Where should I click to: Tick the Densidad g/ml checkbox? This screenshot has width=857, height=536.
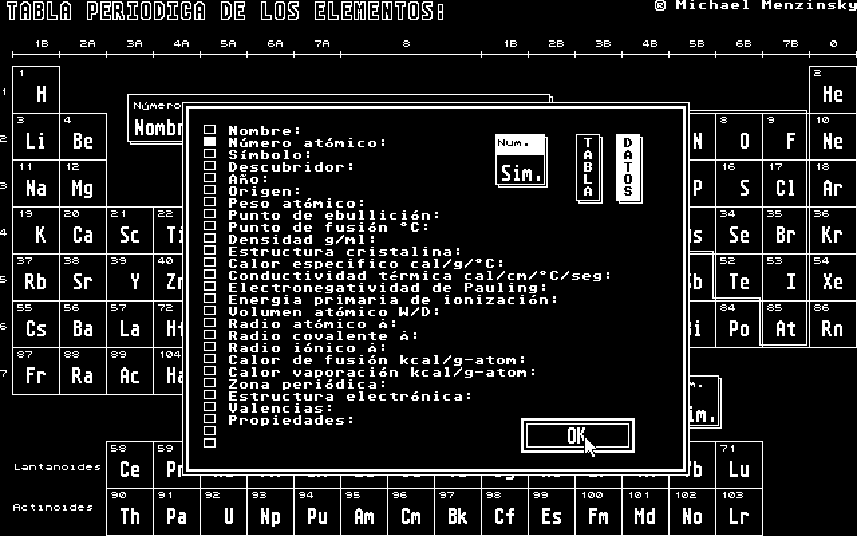click(210, 238)
